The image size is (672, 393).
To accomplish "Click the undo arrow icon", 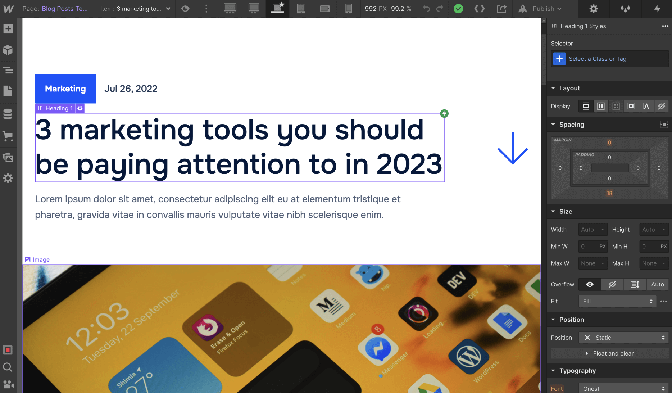I will pos(427,9).
